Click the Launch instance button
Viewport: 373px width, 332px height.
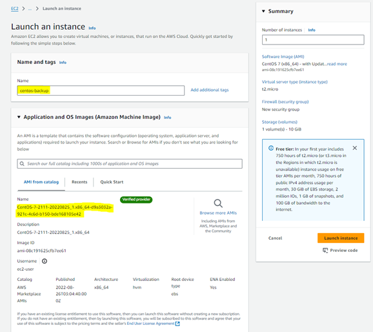pos(341,238)
